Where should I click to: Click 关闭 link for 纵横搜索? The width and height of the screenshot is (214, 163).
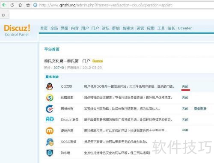click(x=185, y=98)
